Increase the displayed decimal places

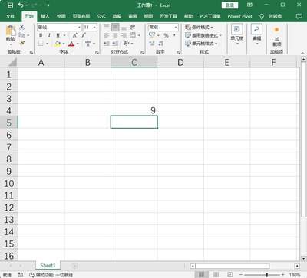coord(152,44)
